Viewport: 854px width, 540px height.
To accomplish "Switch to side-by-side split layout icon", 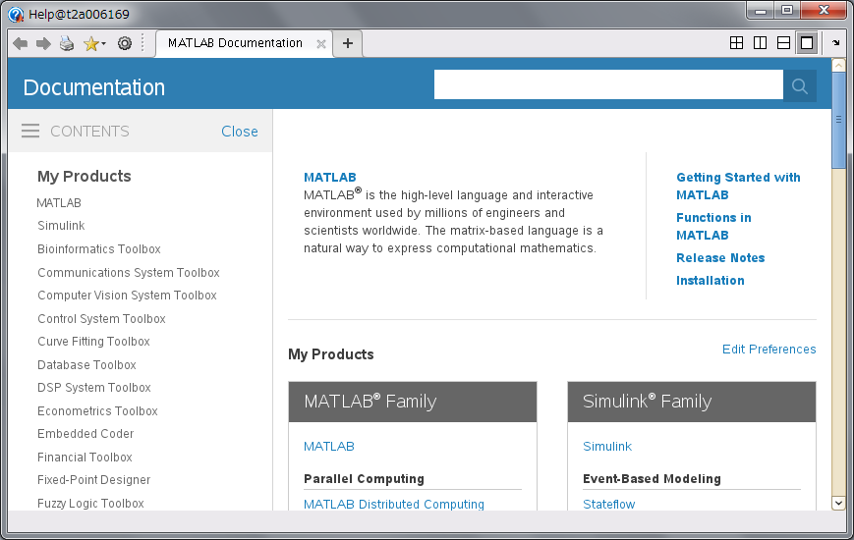I will [760, 42].
